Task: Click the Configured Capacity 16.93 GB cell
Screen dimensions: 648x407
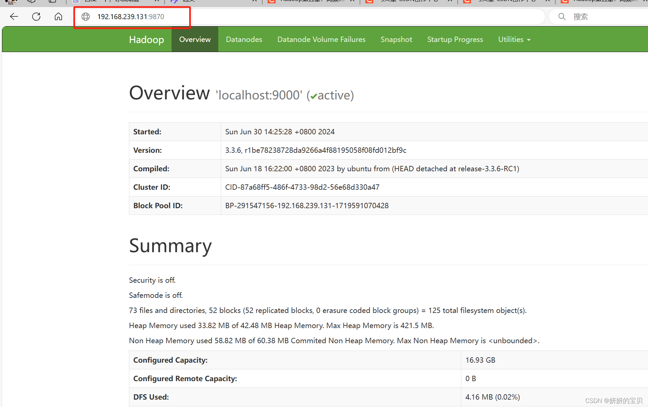Action: pos(480,360)
